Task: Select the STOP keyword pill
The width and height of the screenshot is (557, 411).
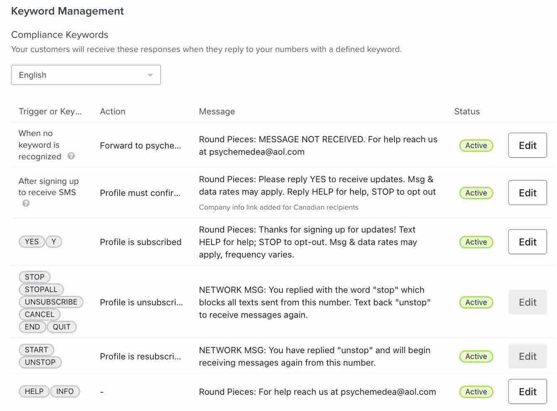Action: (34, 277)
